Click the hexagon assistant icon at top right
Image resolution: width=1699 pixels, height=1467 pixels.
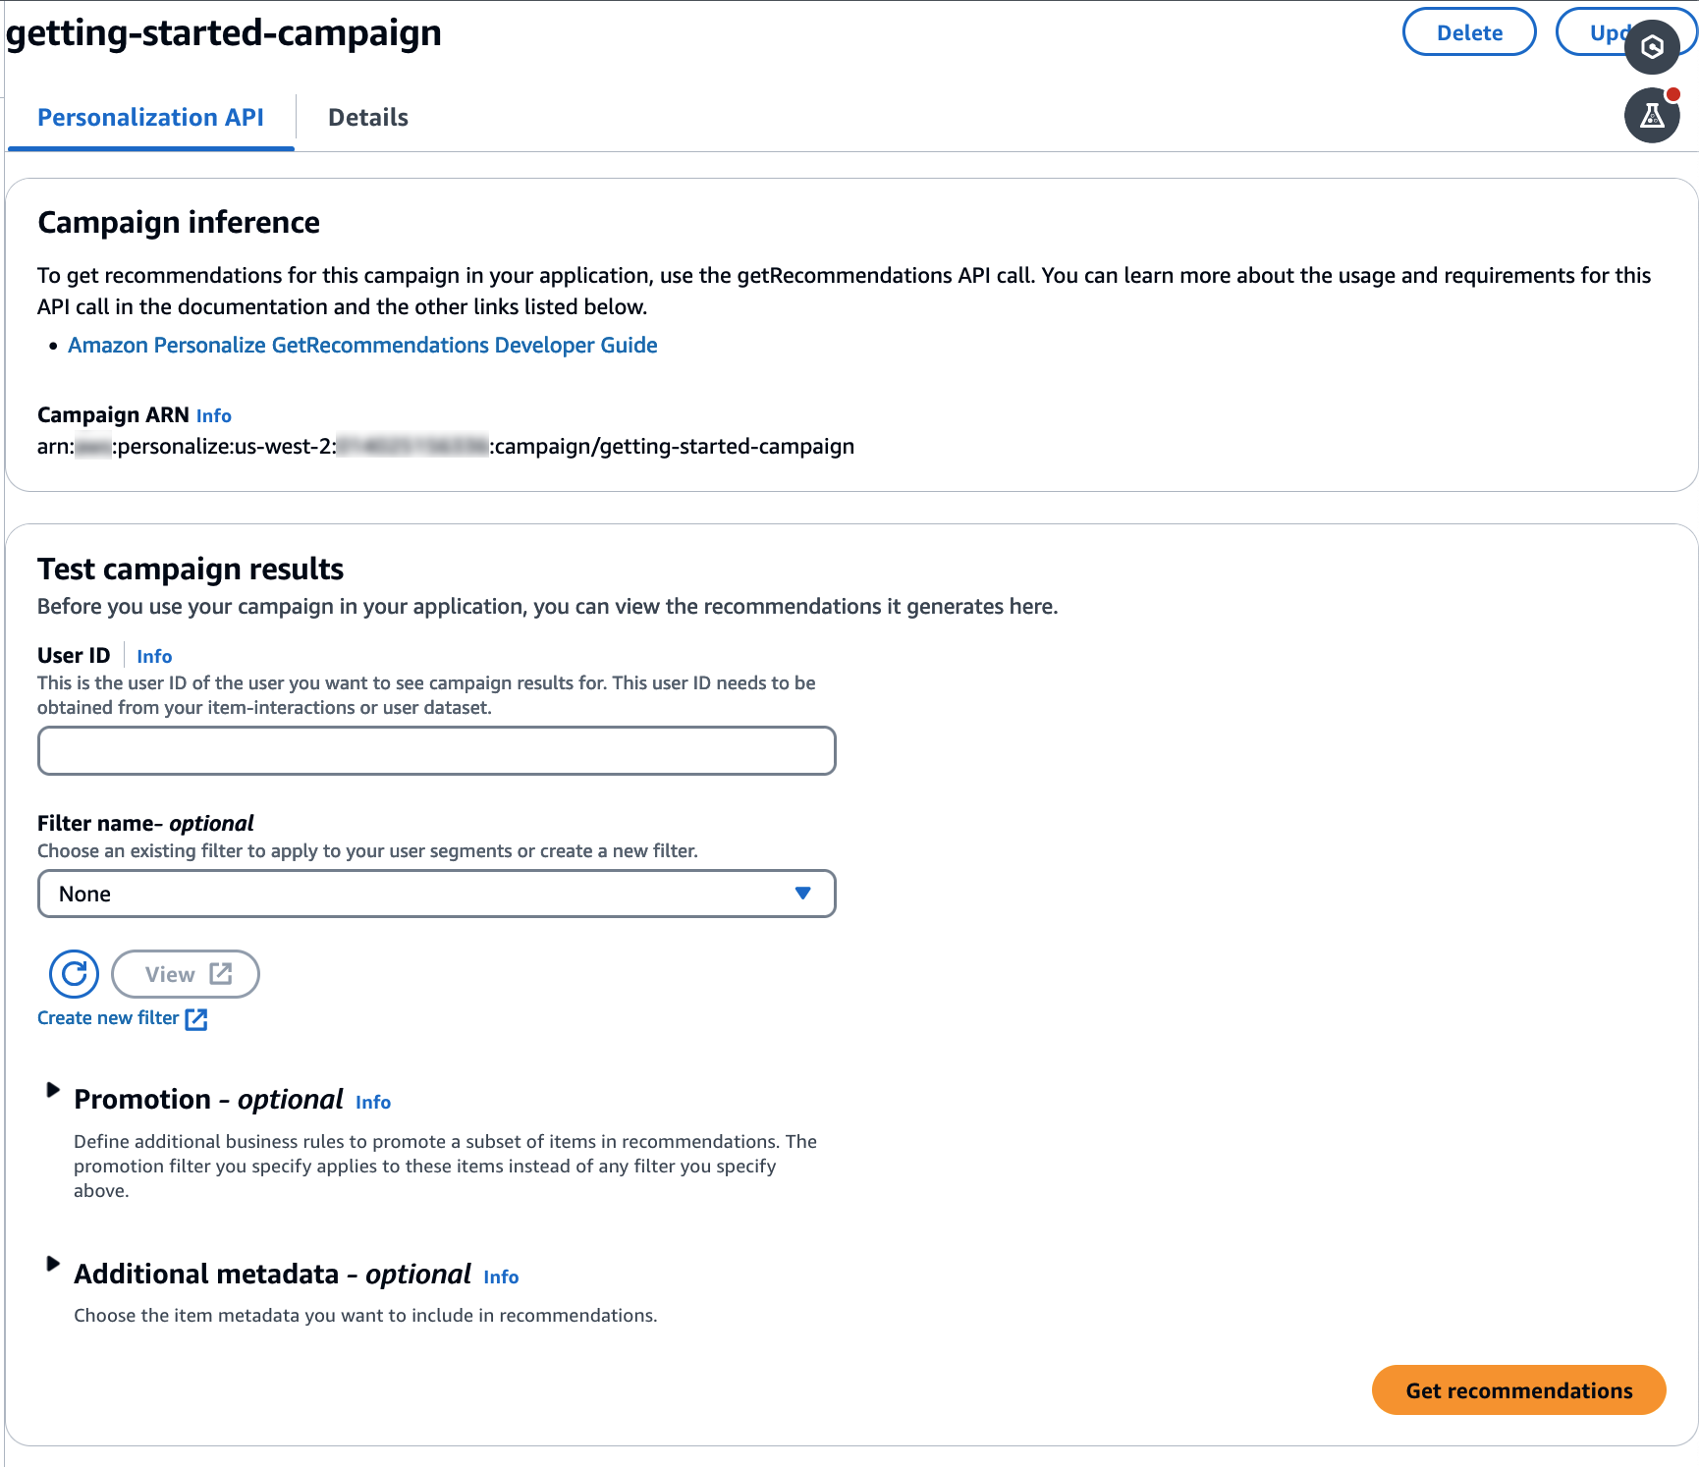[x=1652, y=46]
